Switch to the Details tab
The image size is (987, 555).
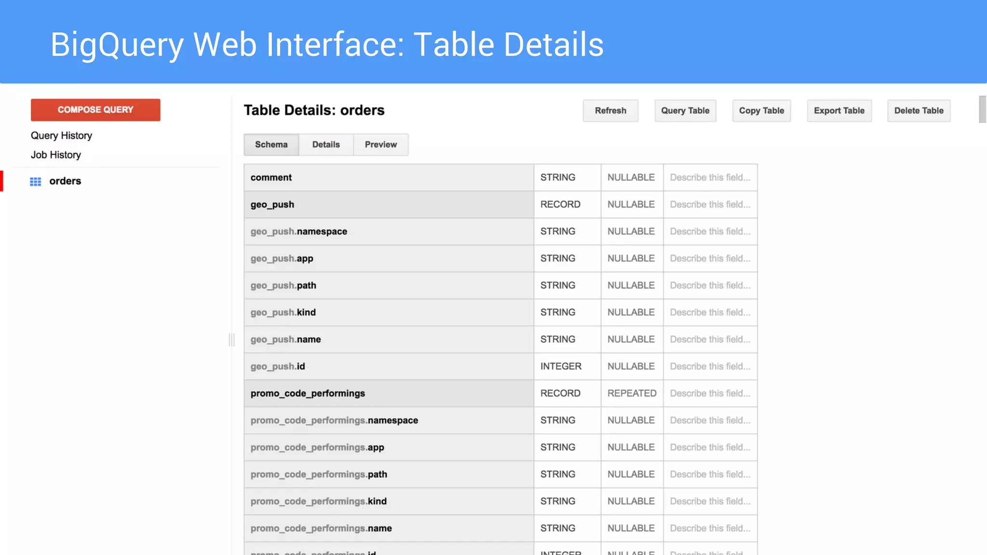326,145
